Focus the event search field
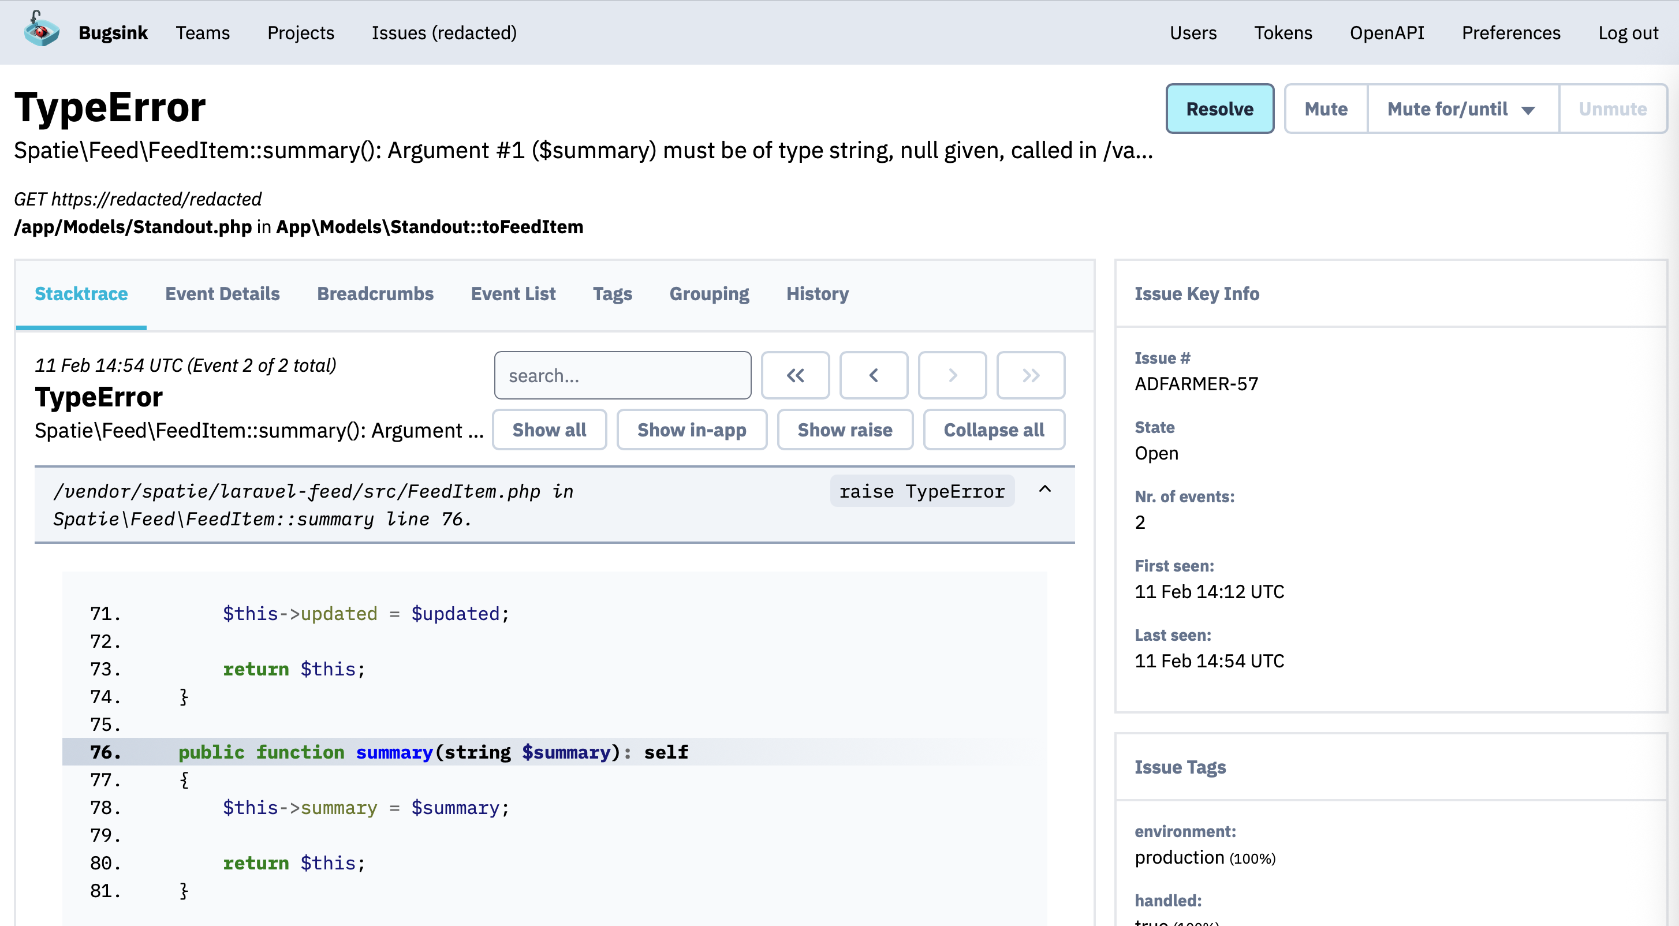The height and width of the screenshot is (926, 1679). (x=622, y=375)
